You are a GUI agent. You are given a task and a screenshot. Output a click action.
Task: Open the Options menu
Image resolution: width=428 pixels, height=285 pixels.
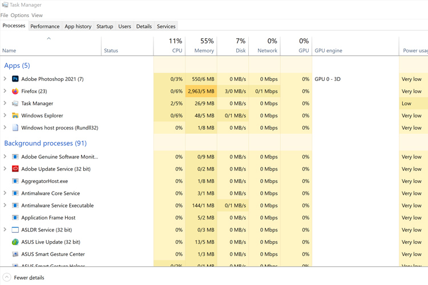coord(19,15)
